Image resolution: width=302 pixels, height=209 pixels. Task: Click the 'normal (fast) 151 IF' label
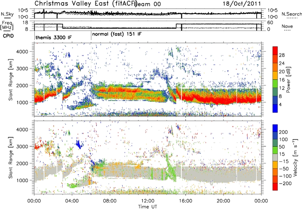click(x=117, y=34)
